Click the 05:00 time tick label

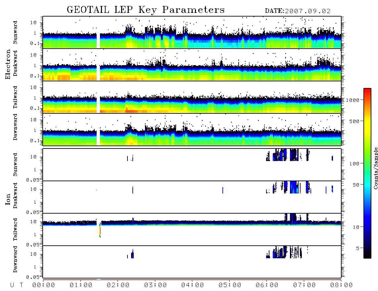[230, 285]
